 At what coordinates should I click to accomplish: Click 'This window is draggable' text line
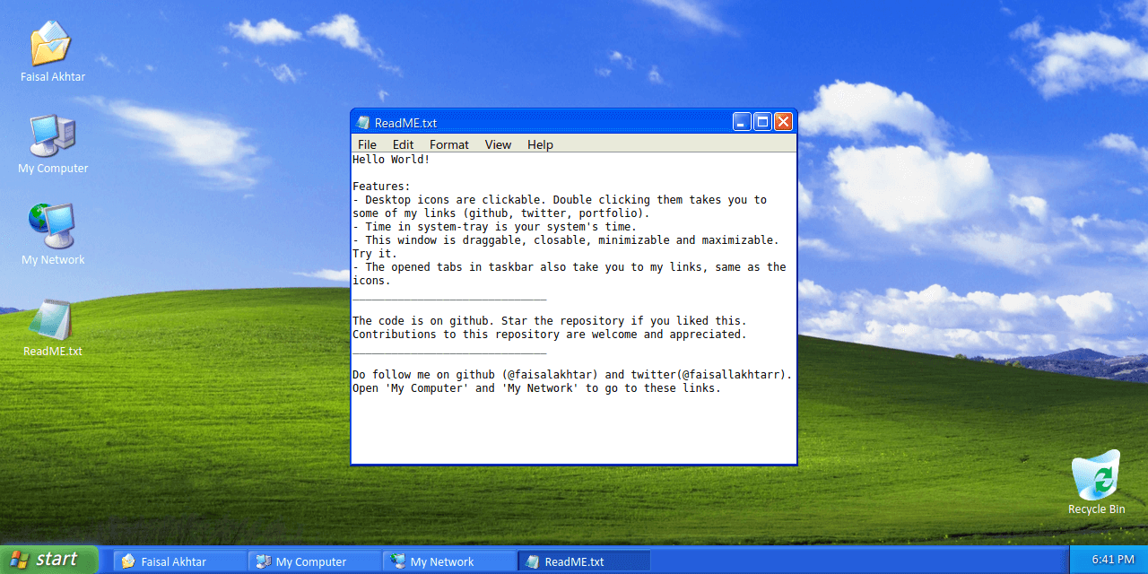566,240
